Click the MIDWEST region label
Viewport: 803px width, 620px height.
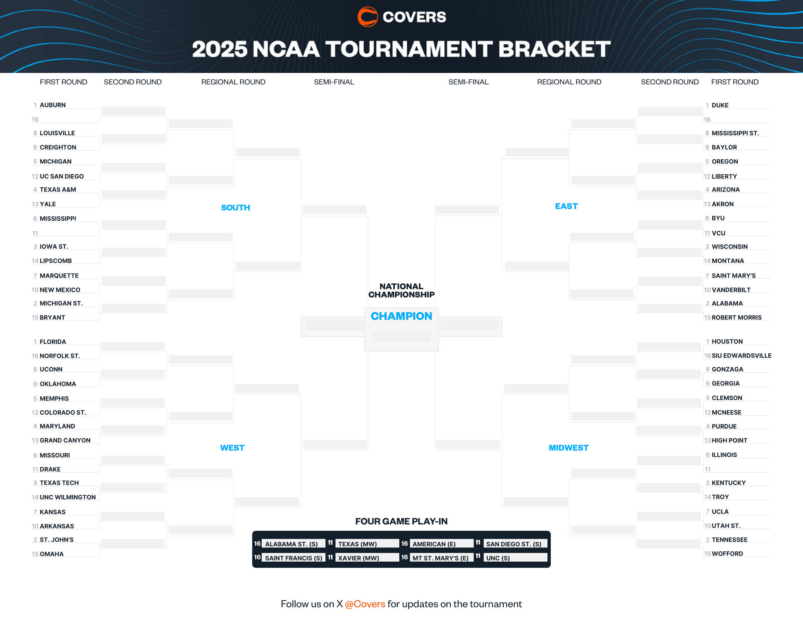pos(568,448)
